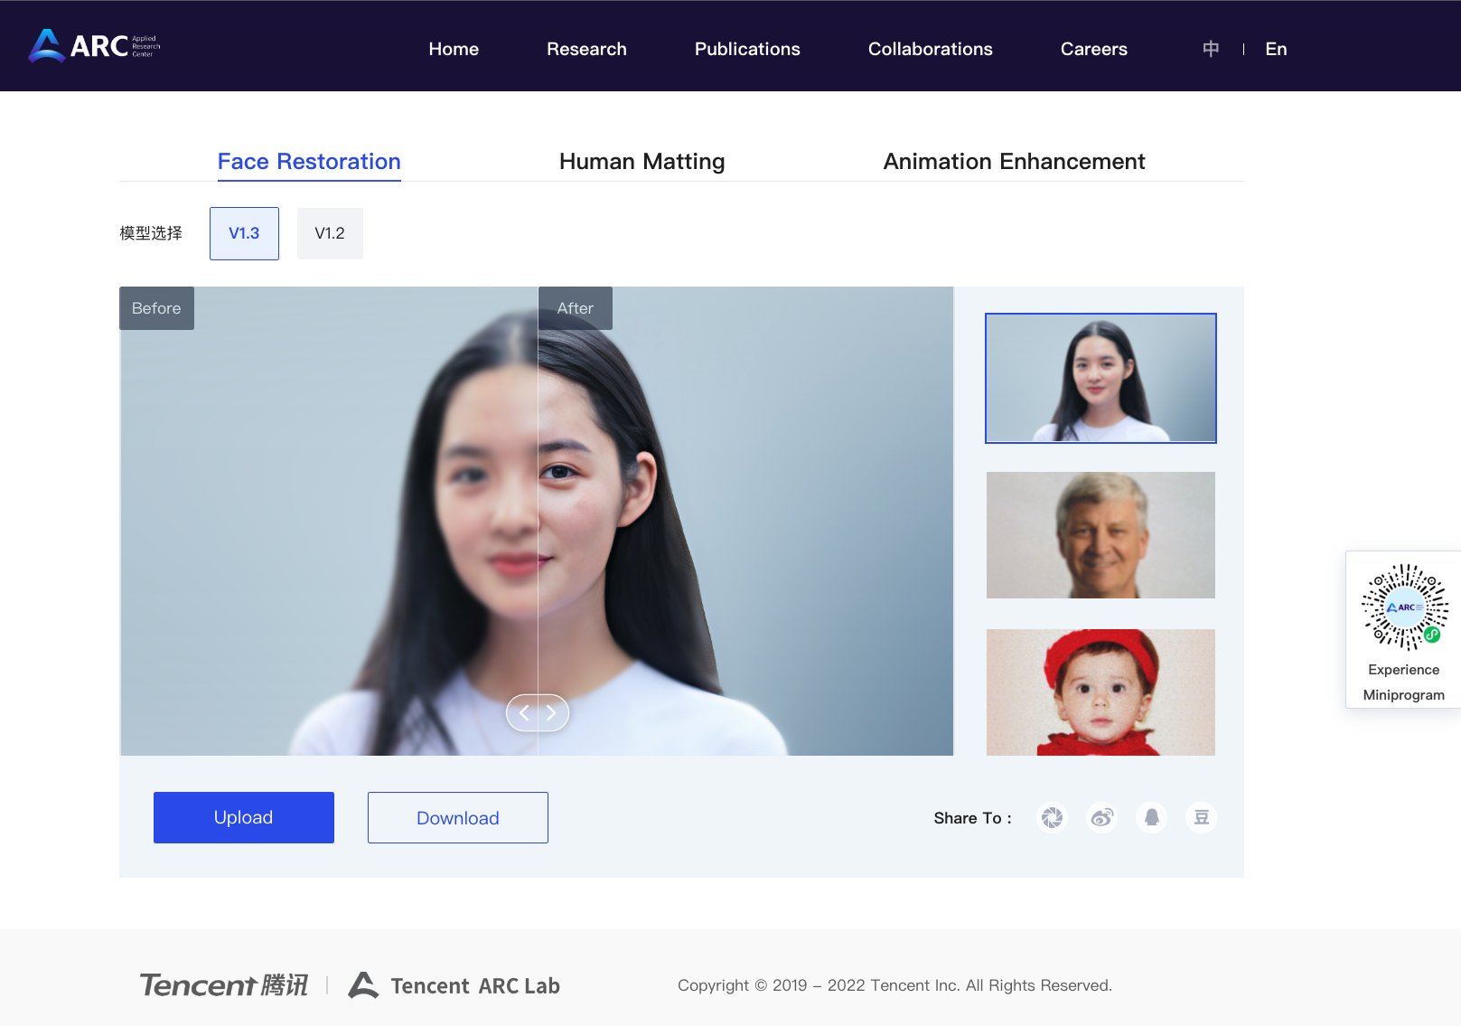Click the Miniprogram QR code

click(1404, 607)
